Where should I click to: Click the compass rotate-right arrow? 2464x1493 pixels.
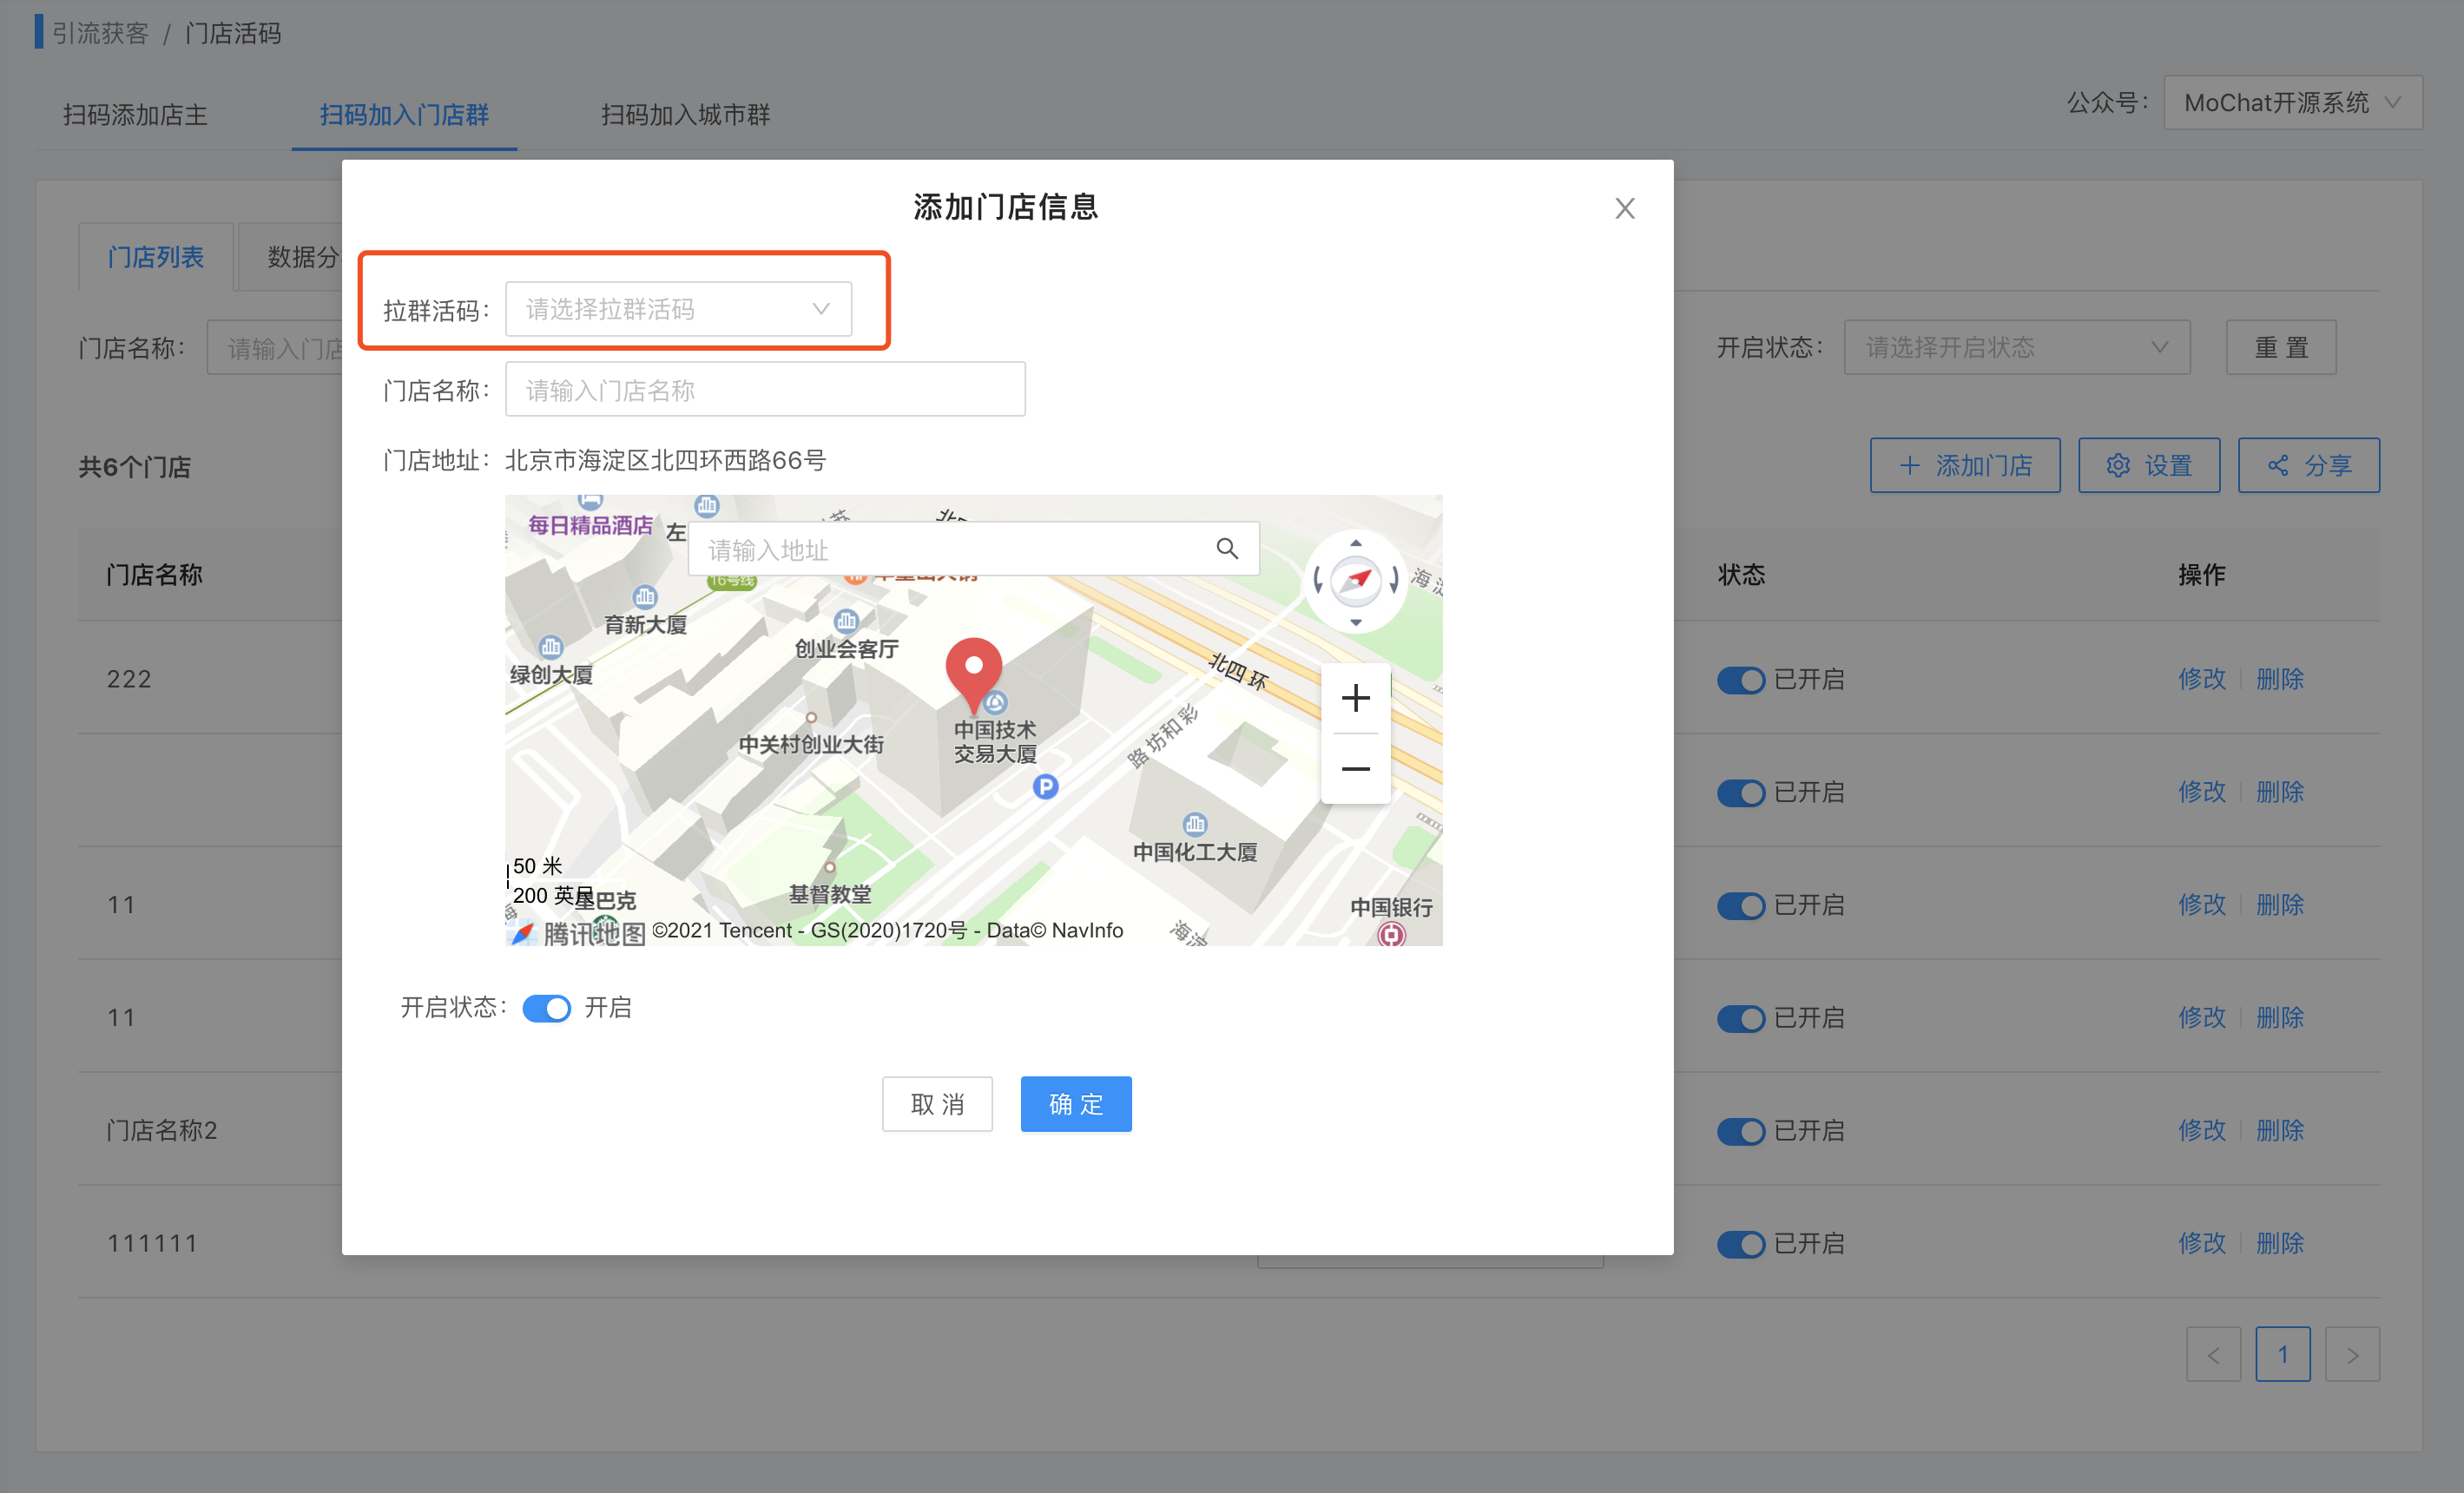1394,580
